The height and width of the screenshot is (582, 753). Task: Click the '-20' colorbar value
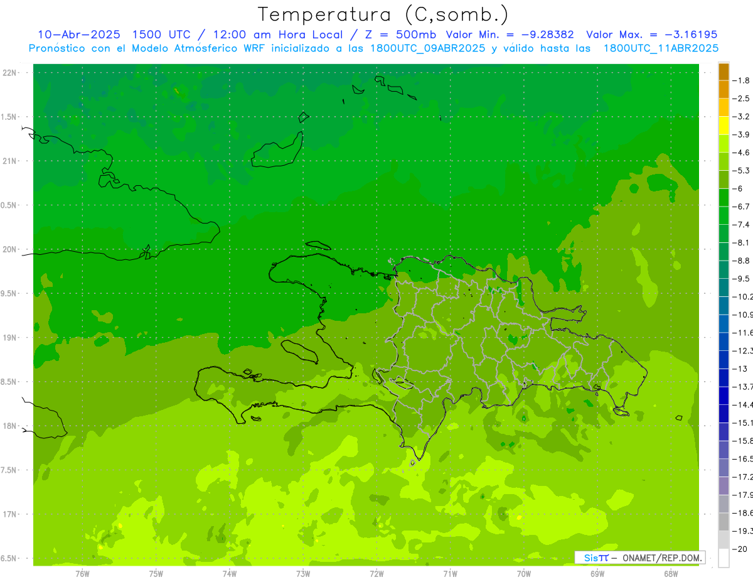740,549
